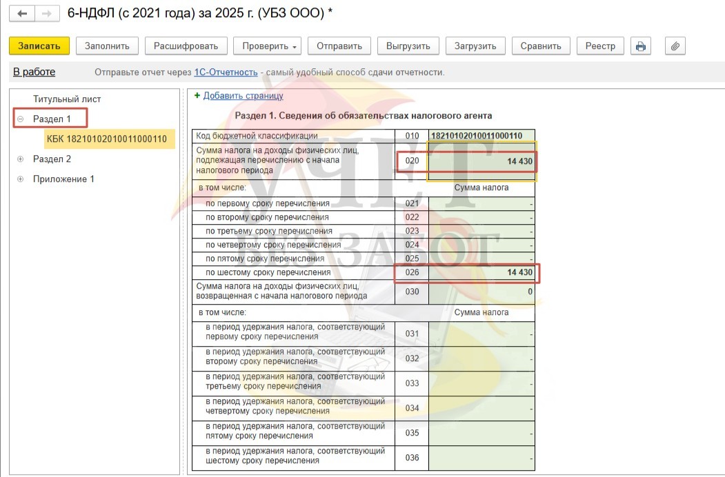The image size is (725, 477).
Task: Click the green plus add-page icon
Action: (x=197, y=96)
